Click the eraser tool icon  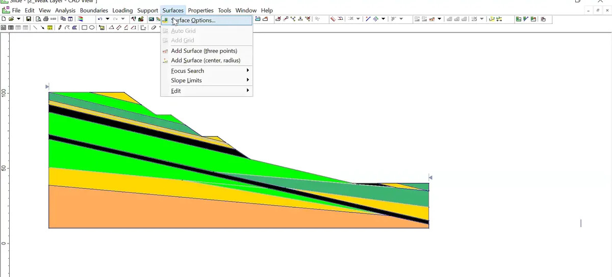154,27
